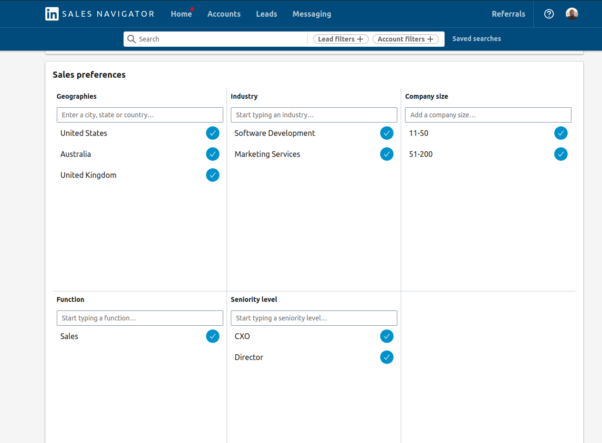
Task: Focus the geographies city or country field
Action: [x=140, y=115]
